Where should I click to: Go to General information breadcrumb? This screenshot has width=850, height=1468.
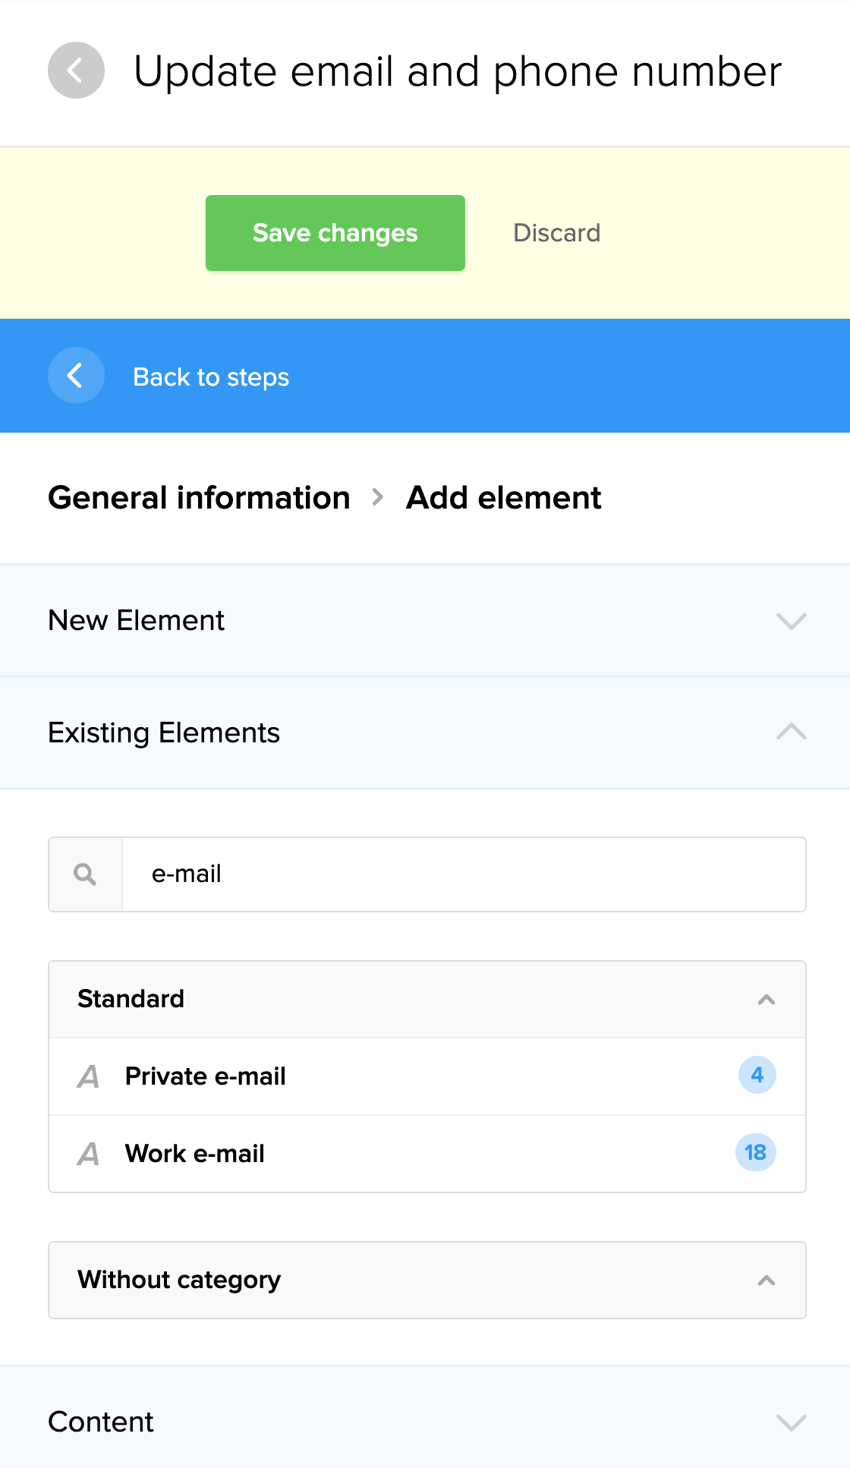coord(199,498)
